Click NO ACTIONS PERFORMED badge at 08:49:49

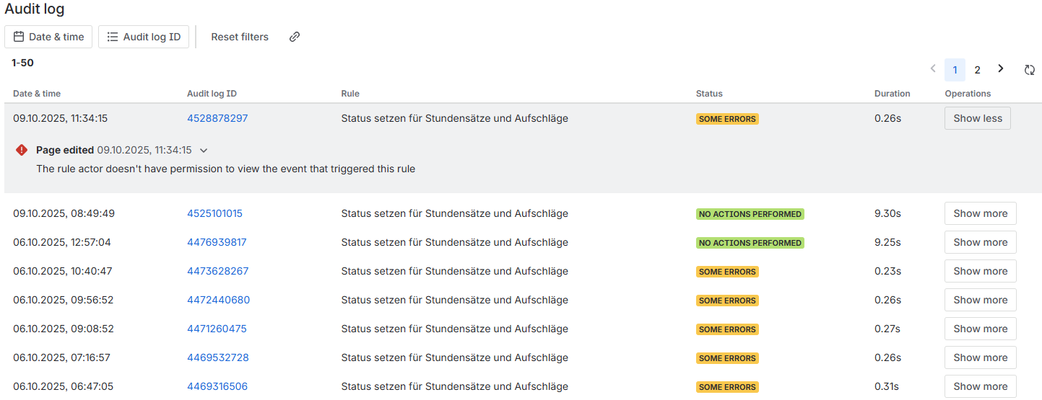[750, 214]
